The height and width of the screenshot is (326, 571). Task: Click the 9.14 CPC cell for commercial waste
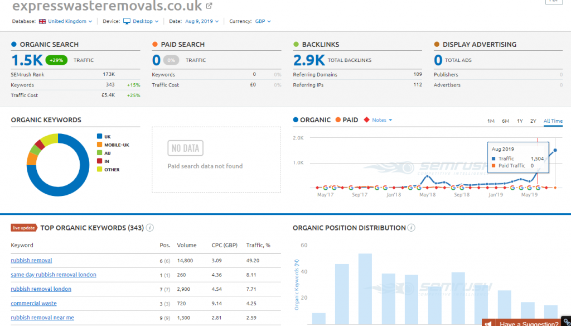(217, 303)
